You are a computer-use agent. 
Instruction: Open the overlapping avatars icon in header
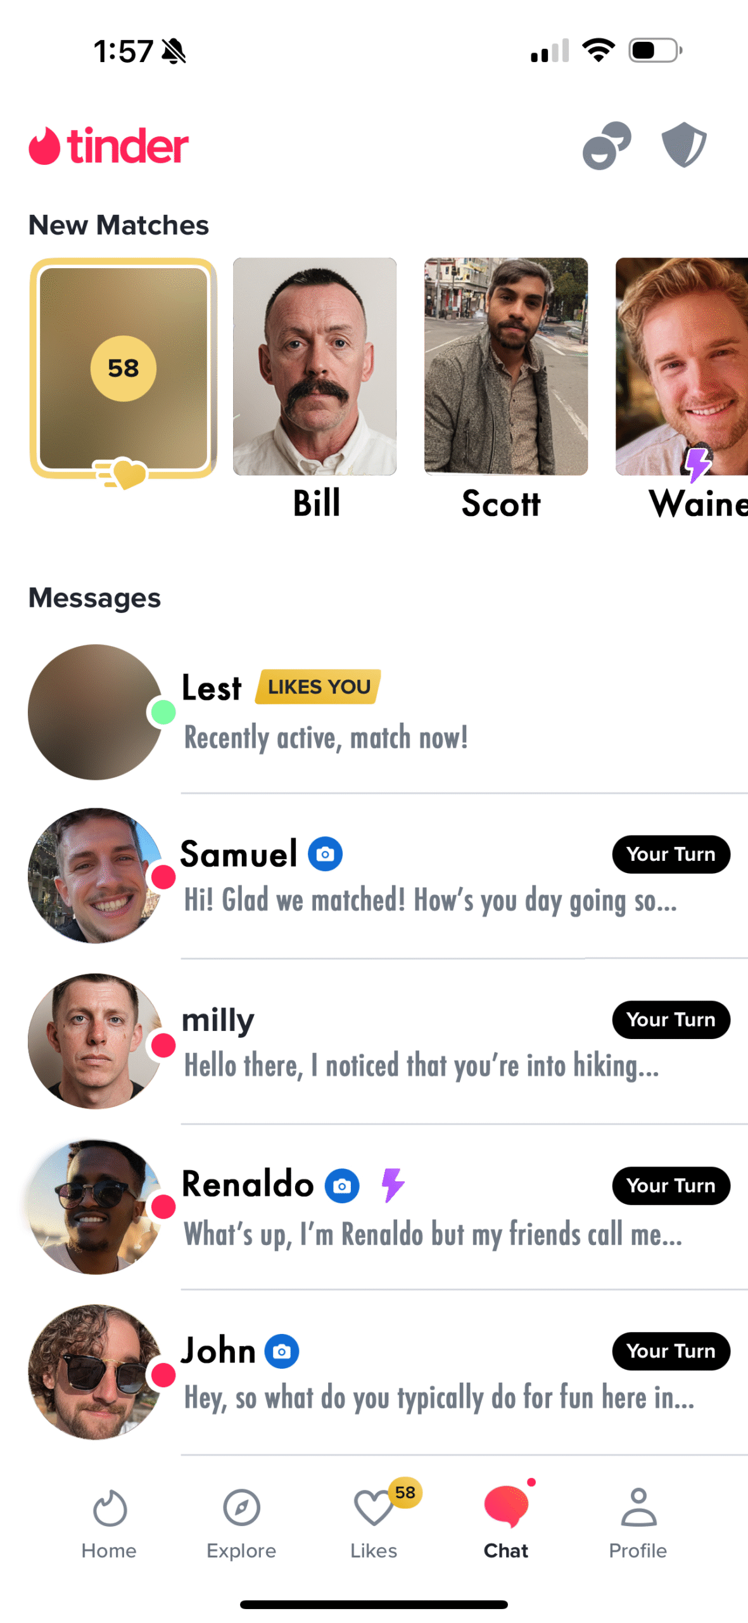click(x=606, y=146)
